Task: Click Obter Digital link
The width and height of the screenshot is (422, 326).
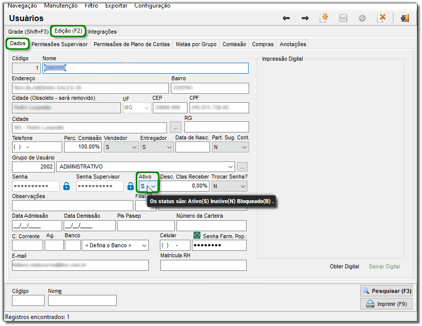Action: tap(344, 266)
